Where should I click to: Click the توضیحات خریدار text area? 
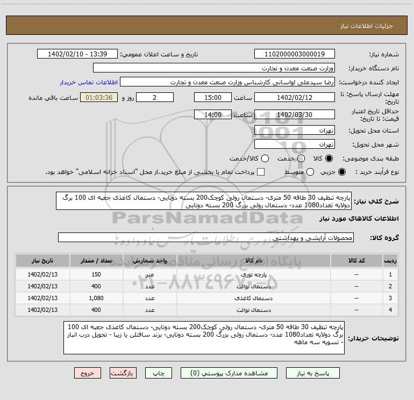coord(204,338)
